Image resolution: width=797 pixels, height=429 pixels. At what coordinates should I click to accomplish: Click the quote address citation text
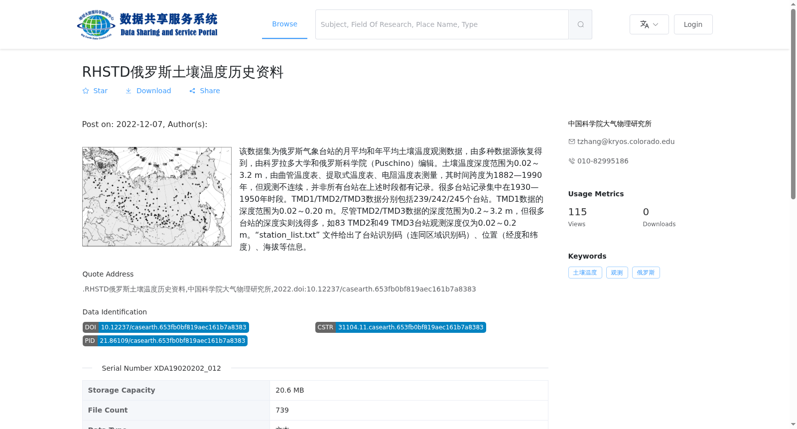(x=279, y=289)
